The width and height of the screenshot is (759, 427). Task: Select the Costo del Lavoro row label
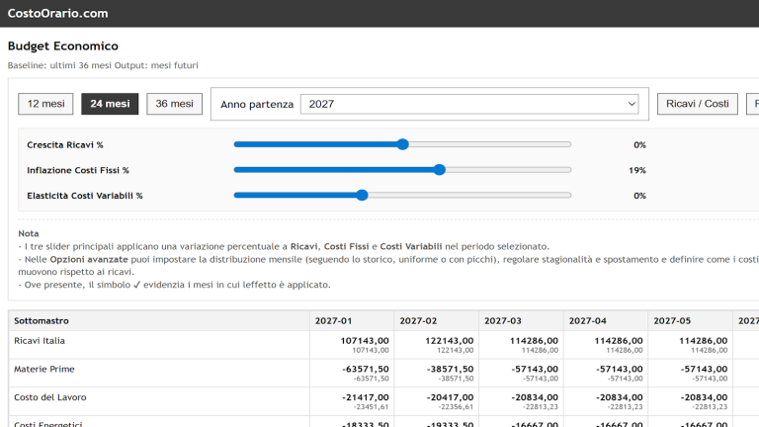50,397
